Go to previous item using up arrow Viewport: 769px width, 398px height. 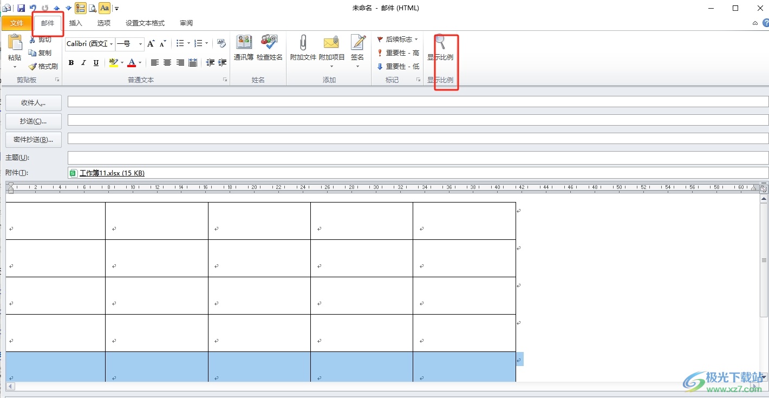(57, 8)
